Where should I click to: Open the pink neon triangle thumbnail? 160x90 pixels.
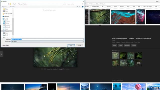pyautogui.click(x=140, y=17)
